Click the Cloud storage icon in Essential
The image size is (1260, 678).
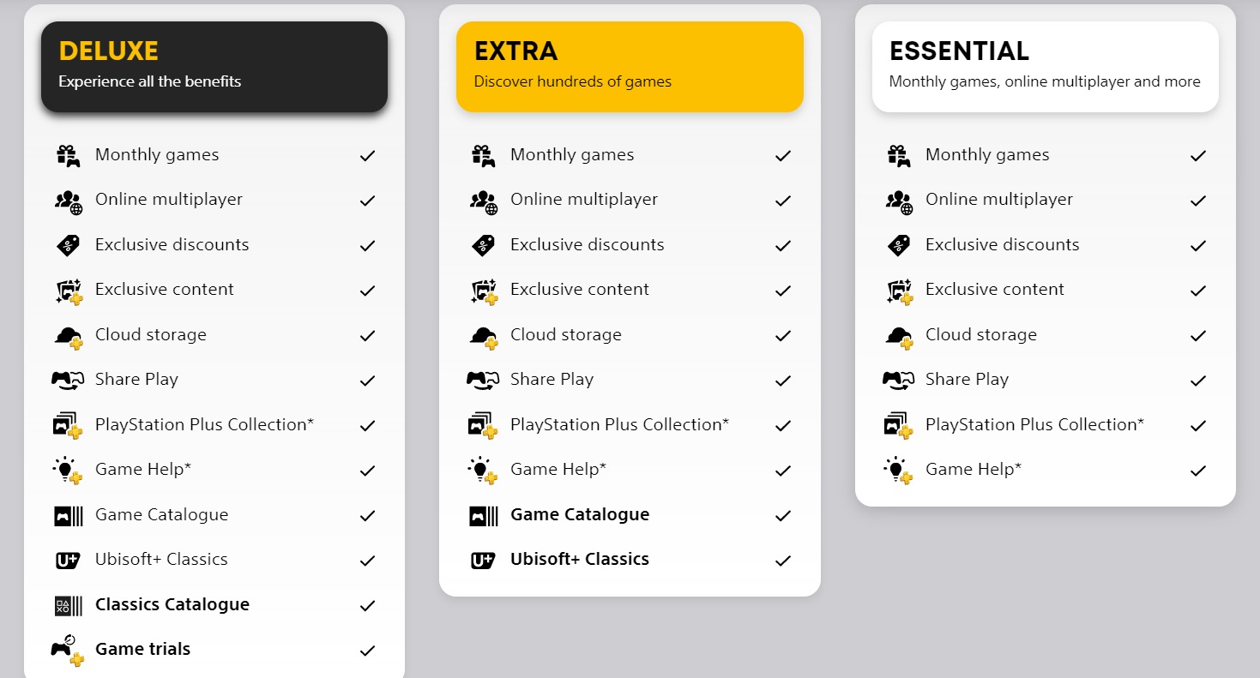(x=898, y=336)
